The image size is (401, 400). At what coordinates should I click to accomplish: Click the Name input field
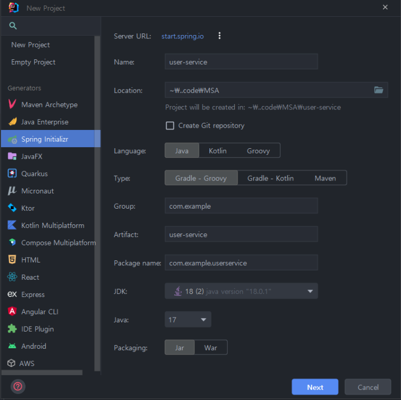[241, 61]
